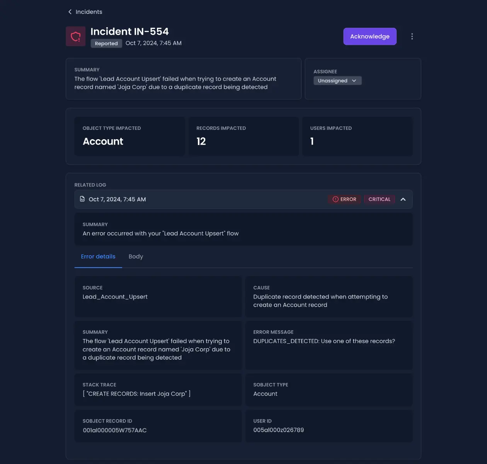Click the incident shield alert icon

point(76,36)
